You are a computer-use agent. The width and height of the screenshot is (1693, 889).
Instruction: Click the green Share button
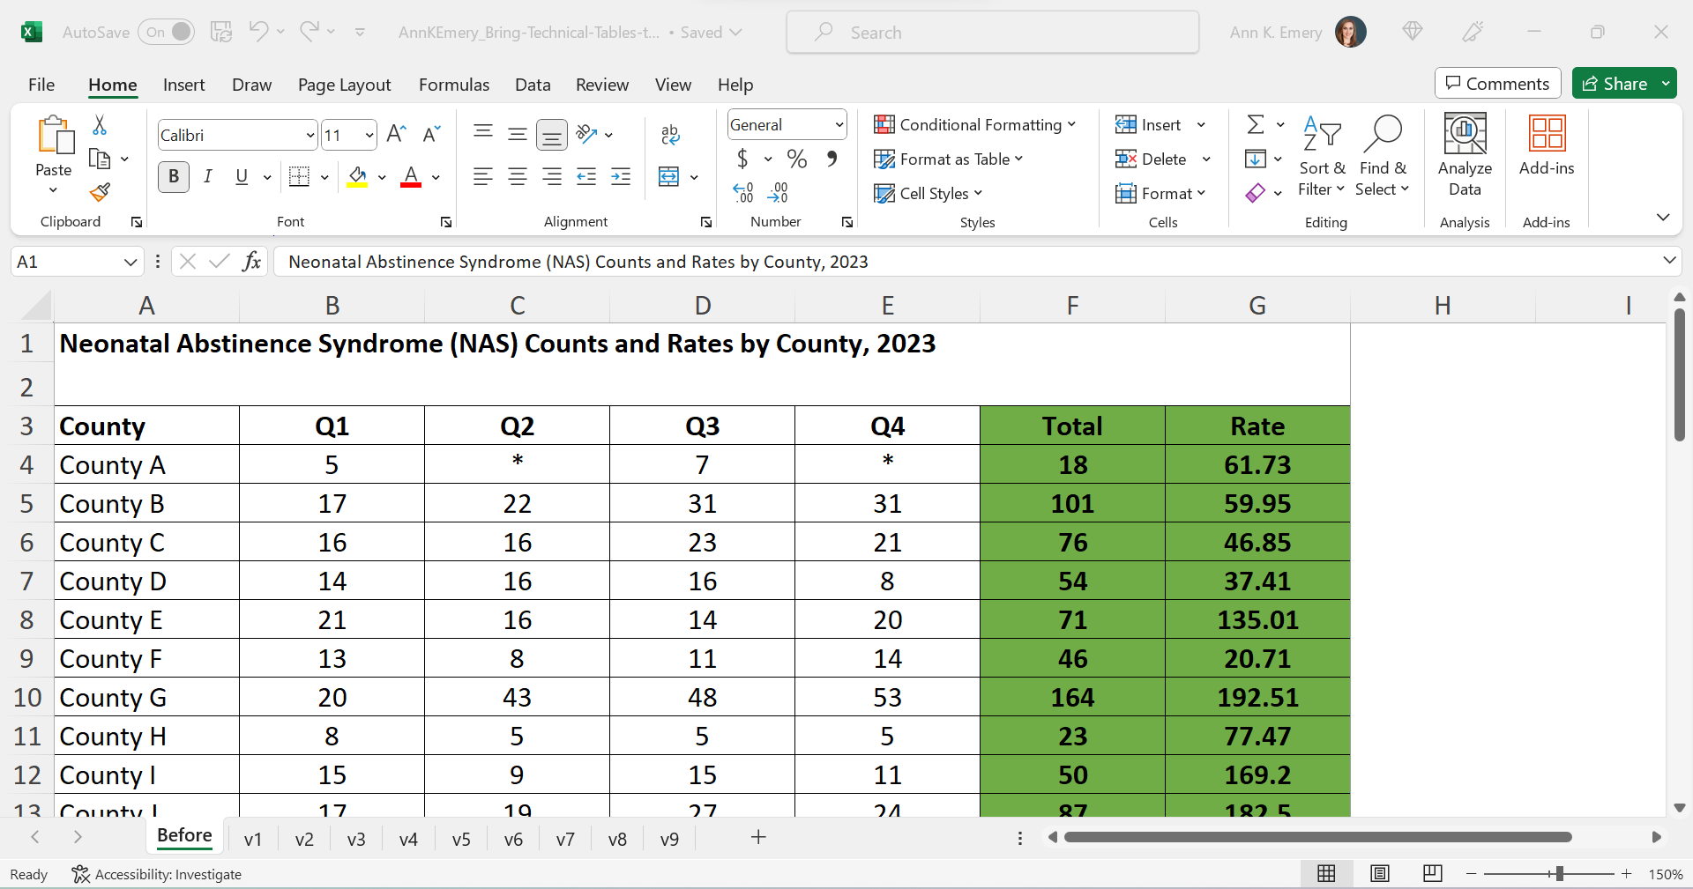[x=1615, y=84]
